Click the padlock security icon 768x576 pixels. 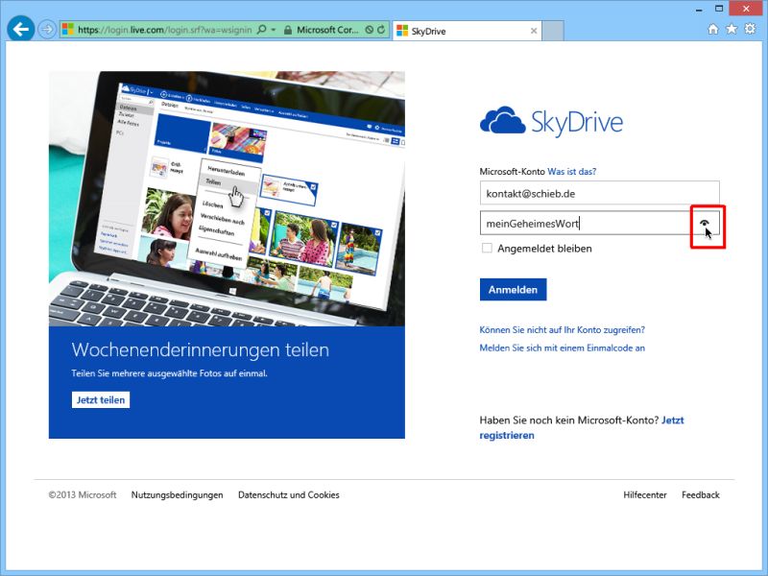(288, 30)
